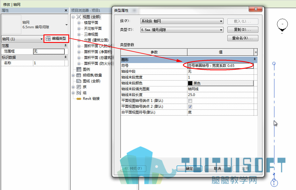Image resolution: width=296 pixels, height=190 pixels.
Task: Open the 轴网 (1) instance filter dropdown
Action: click(22, 39)
